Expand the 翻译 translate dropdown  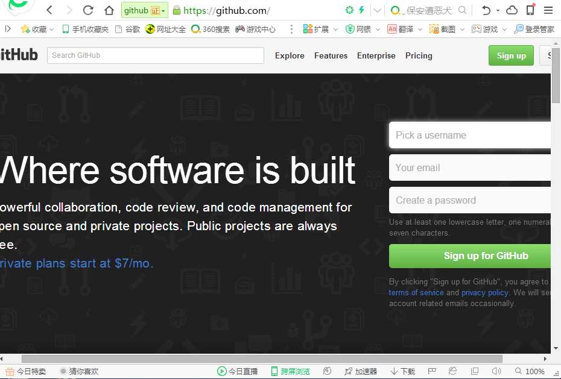(420, 30)
